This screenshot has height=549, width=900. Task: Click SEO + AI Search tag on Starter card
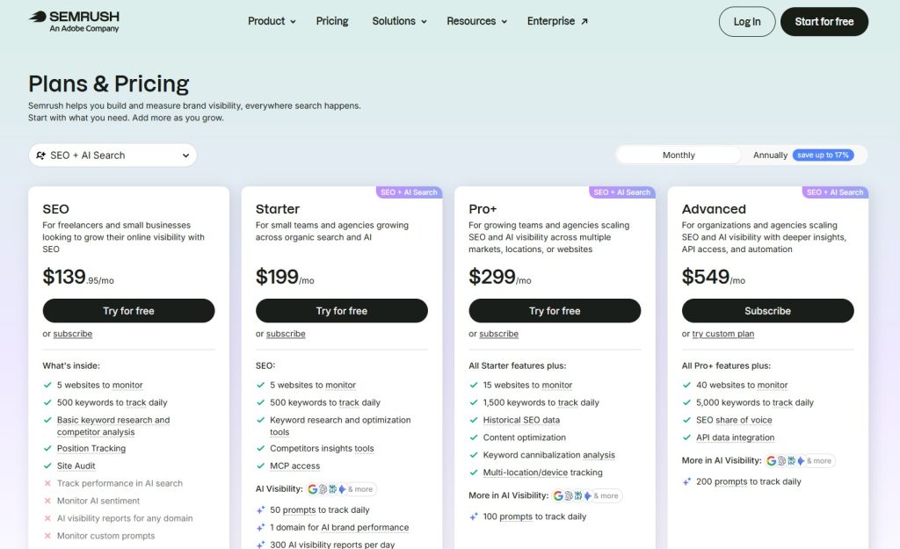[409, 192]
